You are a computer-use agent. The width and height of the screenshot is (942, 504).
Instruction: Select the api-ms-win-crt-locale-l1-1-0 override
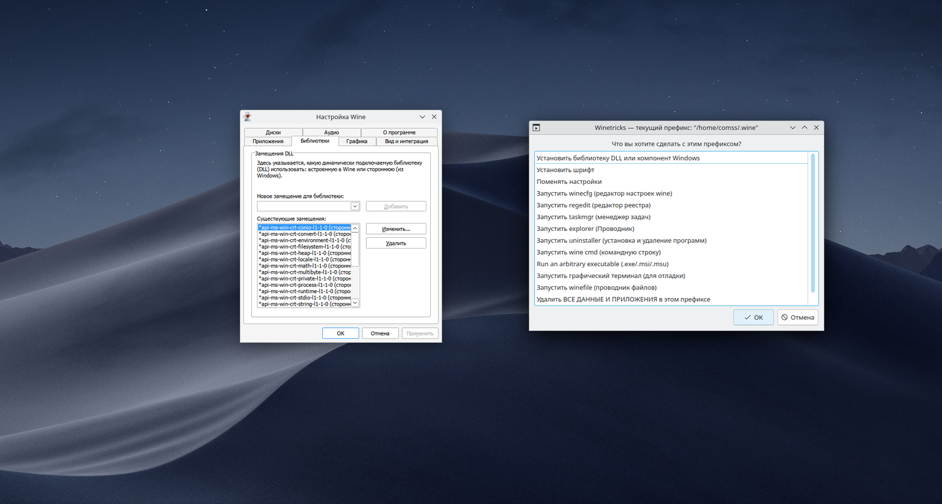tap(304, 259)
